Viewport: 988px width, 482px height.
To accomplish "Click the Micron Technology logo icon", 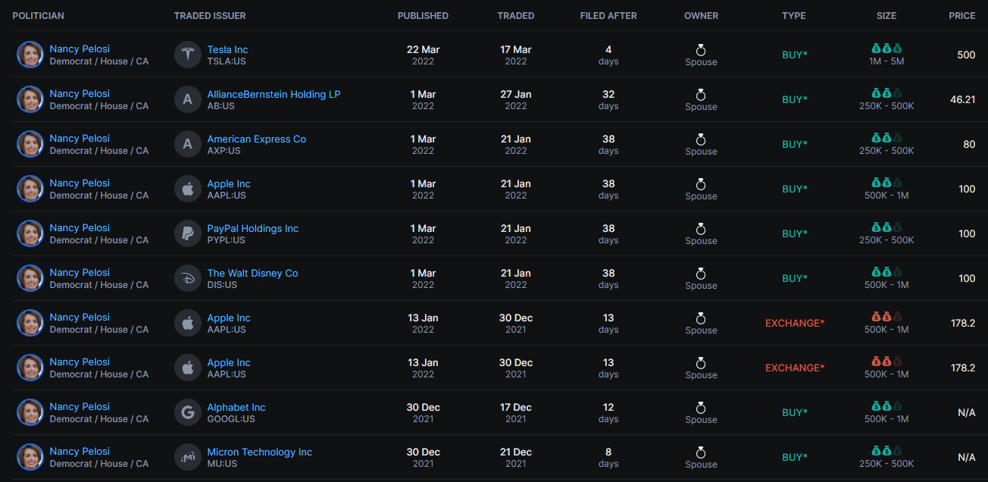I will [188, 457].
